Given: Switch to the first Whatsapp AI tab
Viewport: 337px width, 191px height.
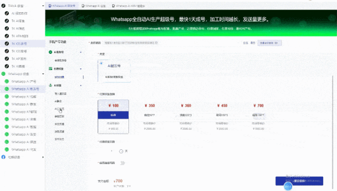Looking at the screenshot, I should [62, 6].
